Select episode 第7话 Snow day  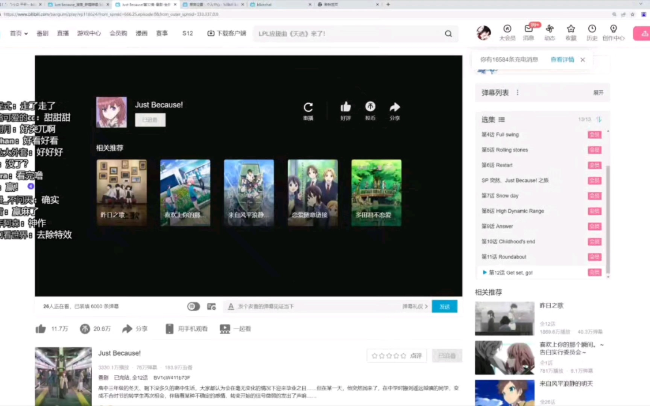[x=541, y=196]
